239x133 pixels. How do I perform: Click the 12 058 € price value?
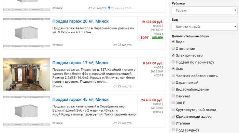pos(158,112)
